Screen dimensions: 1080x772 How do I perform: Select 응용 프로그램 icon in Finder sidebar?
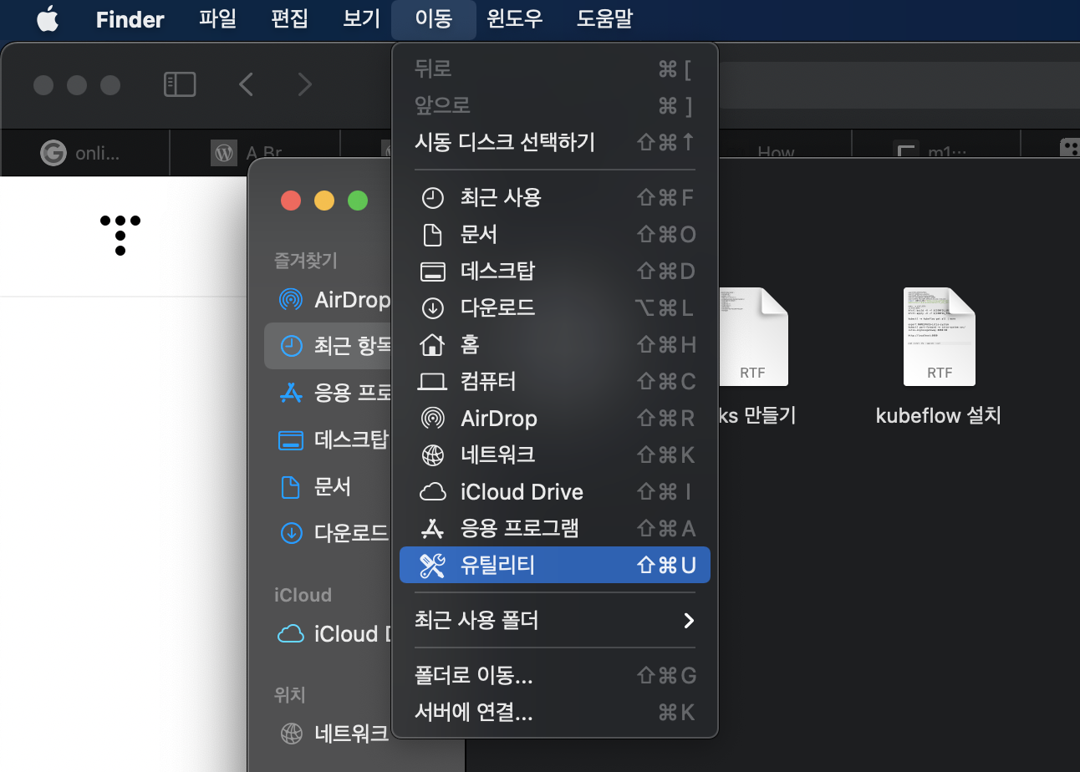pos(290,393)
